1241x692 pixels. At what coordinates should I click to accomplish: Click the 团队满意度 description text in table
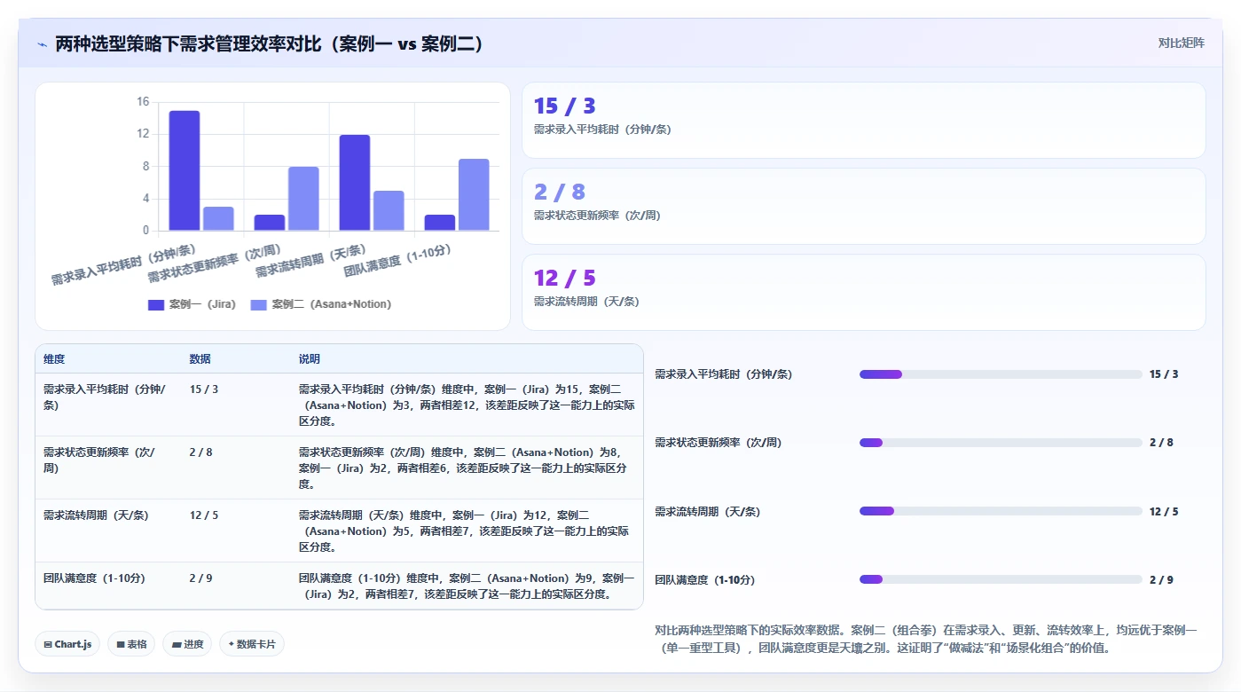click(x=467, y=586)
